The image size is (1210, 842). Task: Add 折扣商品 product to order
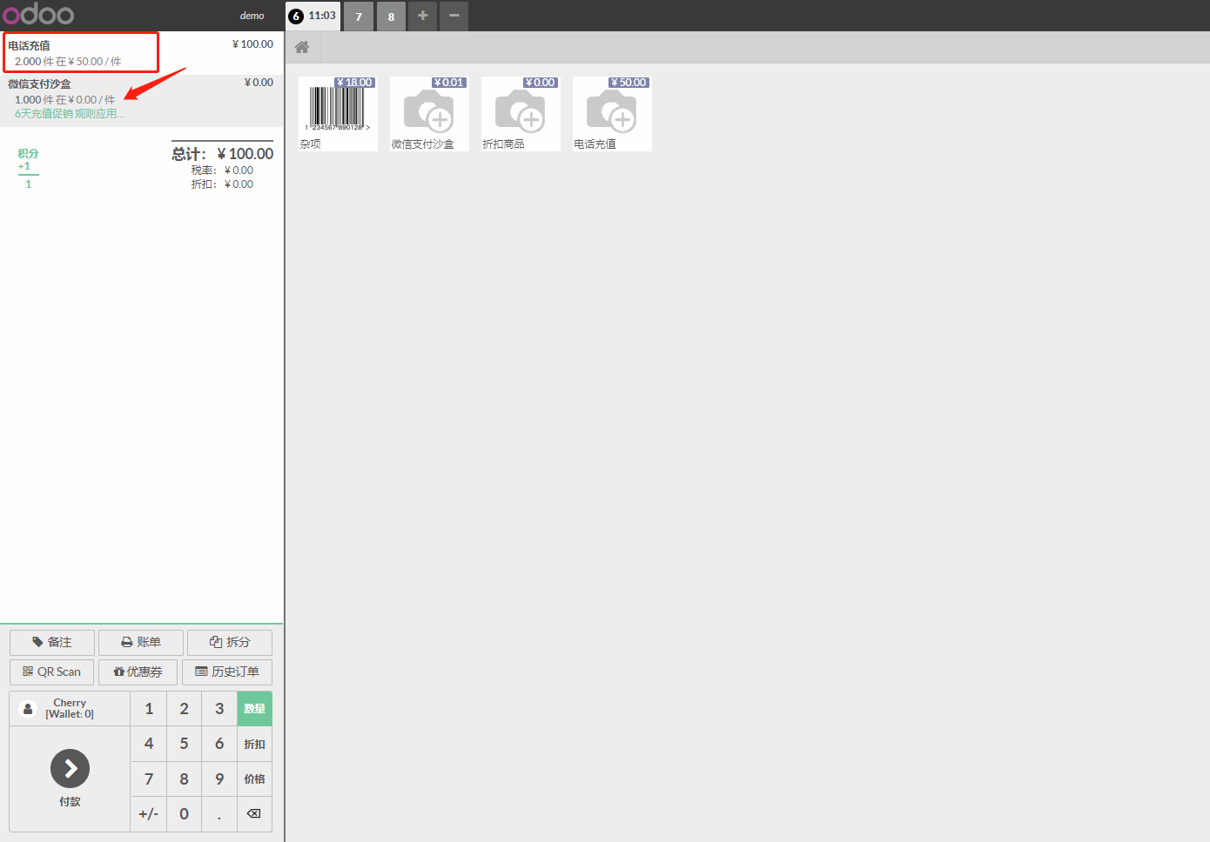pyautogui.click(x=521, y=113)
